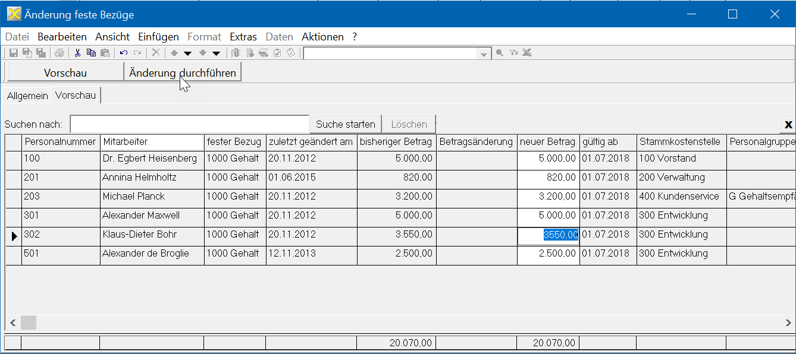Screen dimensions: 796x354
Task: Click the bisheriger Betrag cell 3.200,00
Action: (x=397, y=197)
